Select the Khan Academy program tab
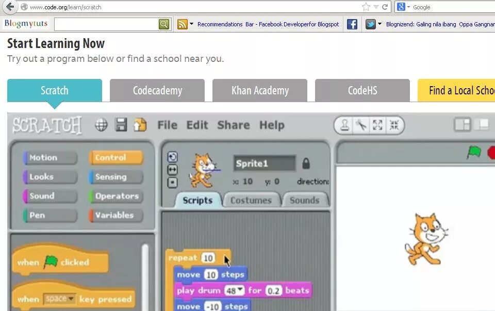495x311 pixels. pos(260,91)
